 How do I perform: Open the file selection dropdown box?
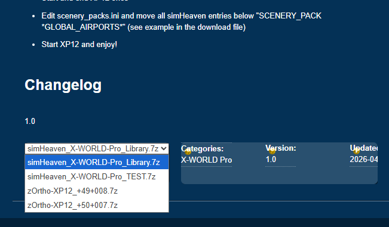[x=97, y=148]
